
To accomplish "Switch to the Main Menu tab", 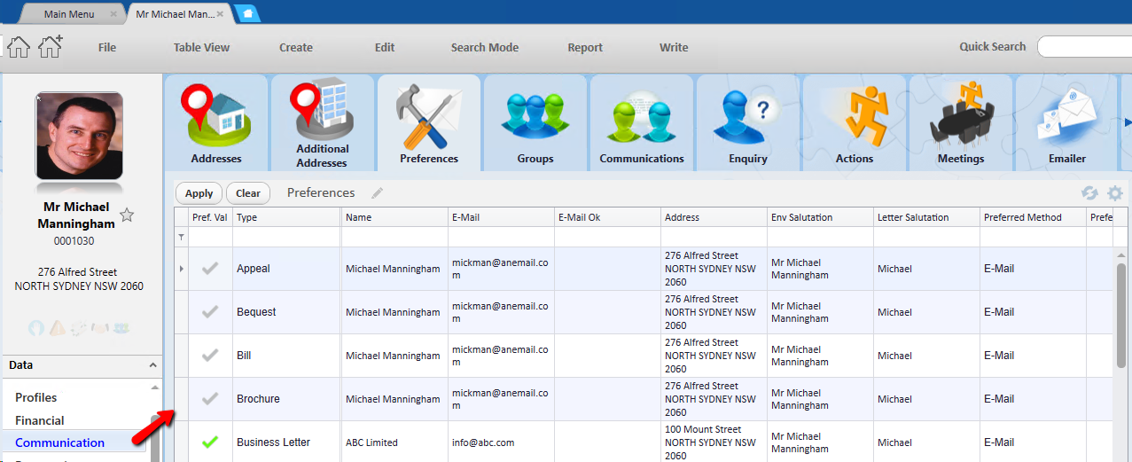I will (67, 14).
